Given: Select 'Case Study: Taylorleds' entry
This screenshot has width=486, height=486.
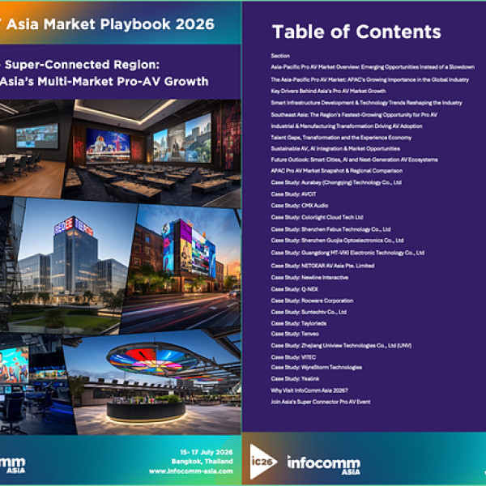Looking at the screenshot, I should (x=298, y=323).
